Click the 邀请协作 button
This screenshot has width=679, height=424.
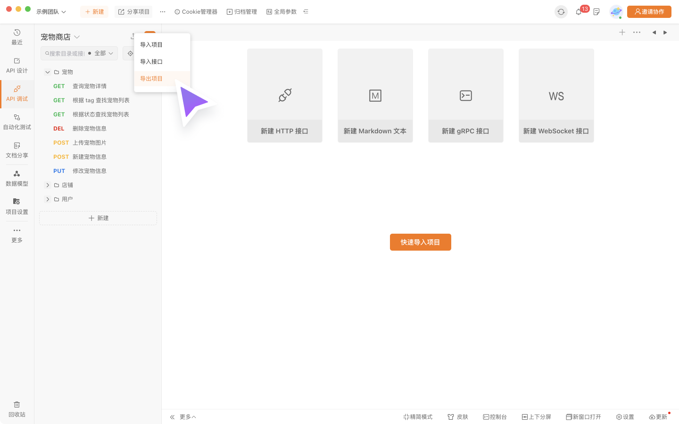point(649,12)
